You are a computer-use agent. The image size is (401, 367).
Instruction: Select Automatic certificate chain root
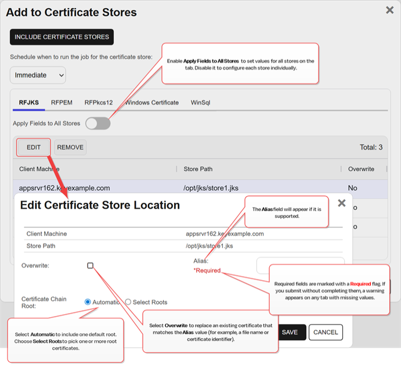click(88, 302)
